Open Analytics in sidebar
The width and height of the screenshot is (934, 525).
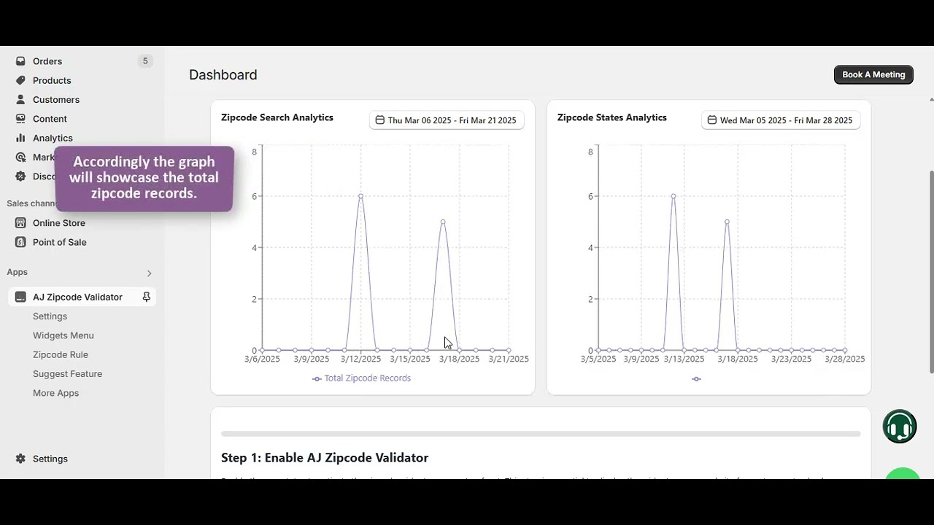pyautogui.click(x=53, y=138)
